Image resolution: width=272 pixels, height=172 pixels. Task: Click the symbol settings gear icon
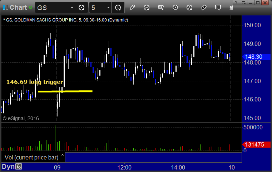point(81,8)
